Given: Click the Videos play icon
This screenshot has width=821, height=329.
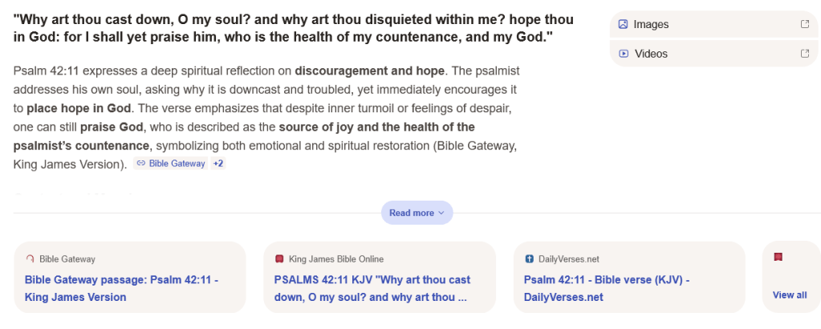Looking at the screenshot, I should pyautogui.click(x=623, y=54).
